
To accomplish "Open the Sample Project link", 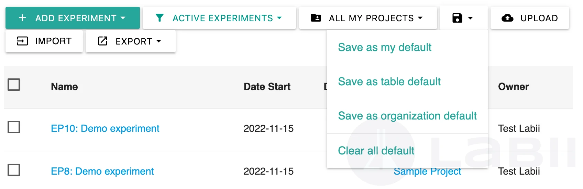I will click(427, 171).
